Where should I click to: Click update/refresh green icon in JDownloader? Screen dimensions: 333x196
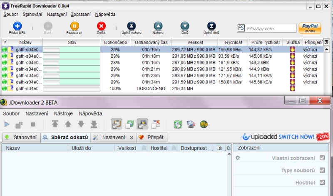178,125
